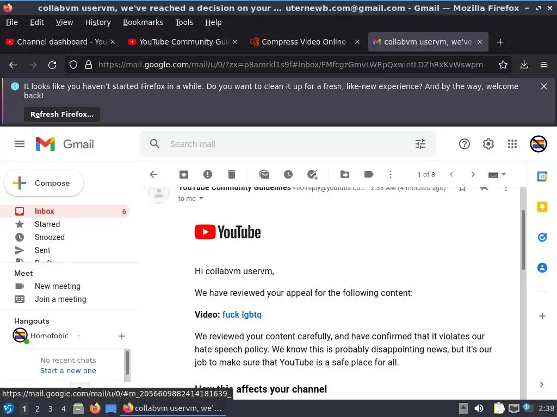
Task: Open Gmail support help icon
Action: pyautogui.click(x=465, y=144)
